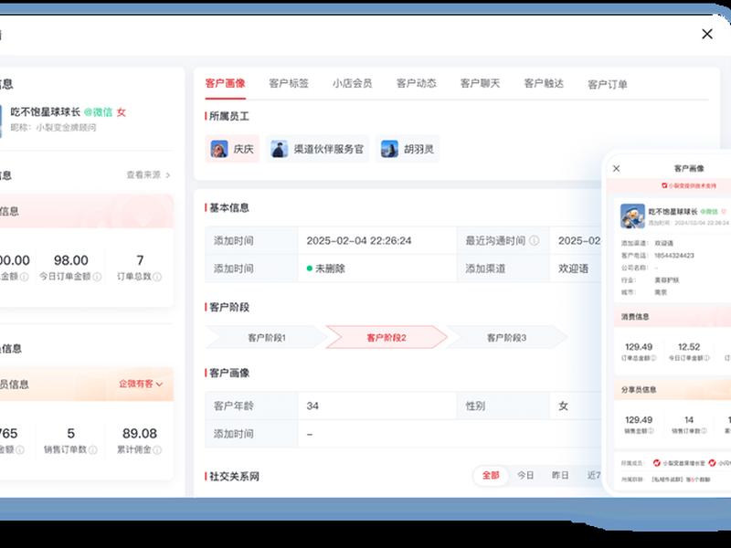Click the 最近沟通时间 info icon
731x548 pixels.
pyautogui.click(x=535, y=240)
